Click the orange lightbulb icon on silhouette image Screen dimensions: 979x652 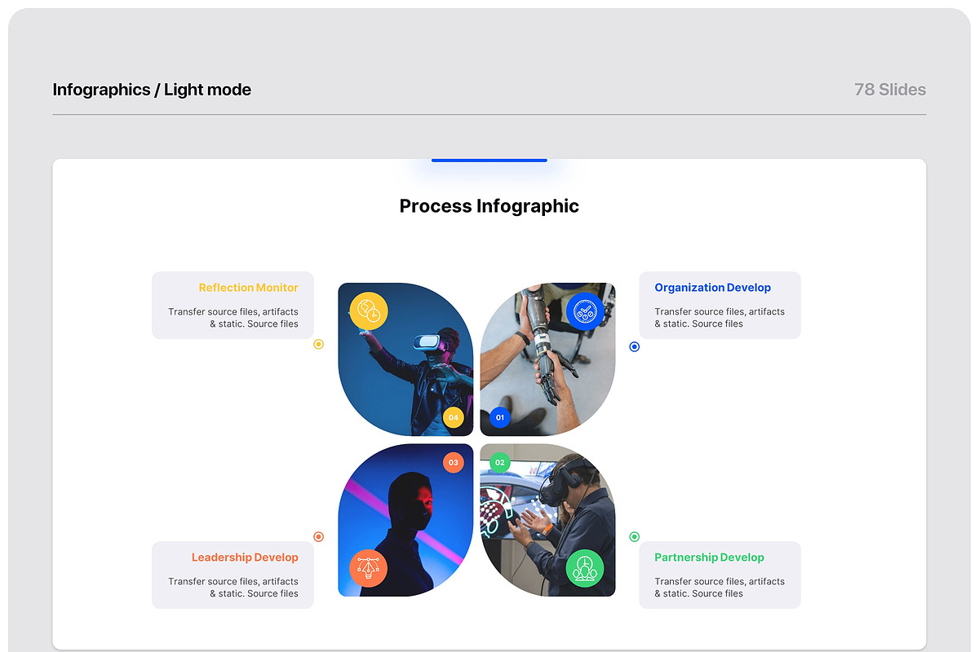pos(369,568)
